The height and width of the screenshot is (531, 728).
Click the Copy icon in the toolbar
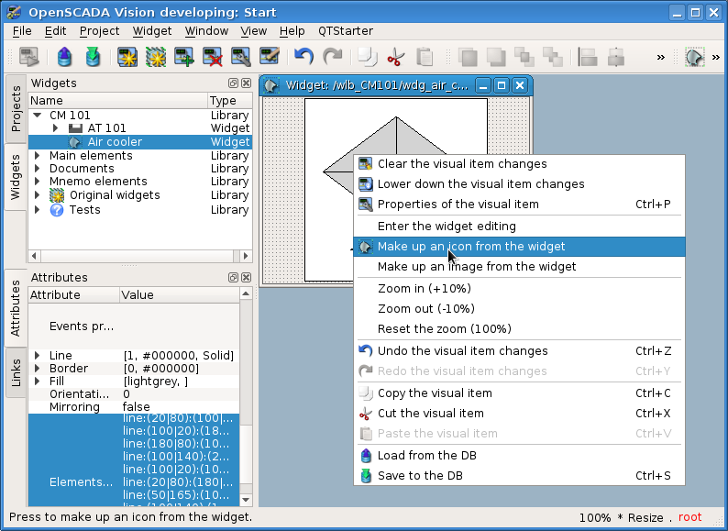368,57
